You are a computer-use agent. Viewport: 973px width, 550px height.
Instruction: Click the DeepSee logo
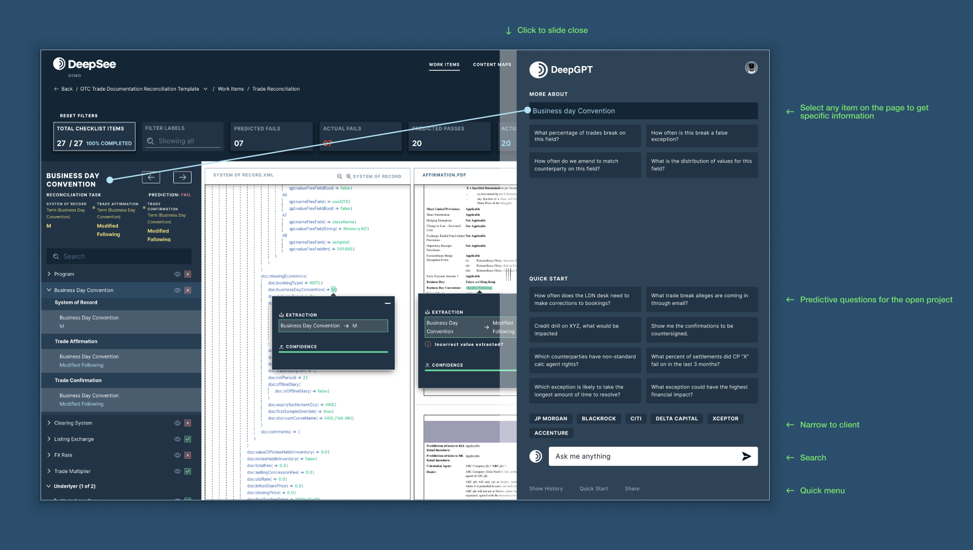coord(85,64)
